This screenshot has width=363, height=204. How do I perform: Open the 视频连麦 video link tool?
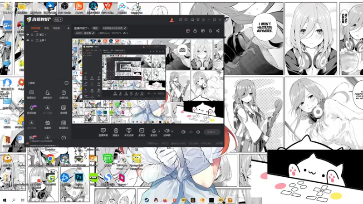tap(31, 109)
